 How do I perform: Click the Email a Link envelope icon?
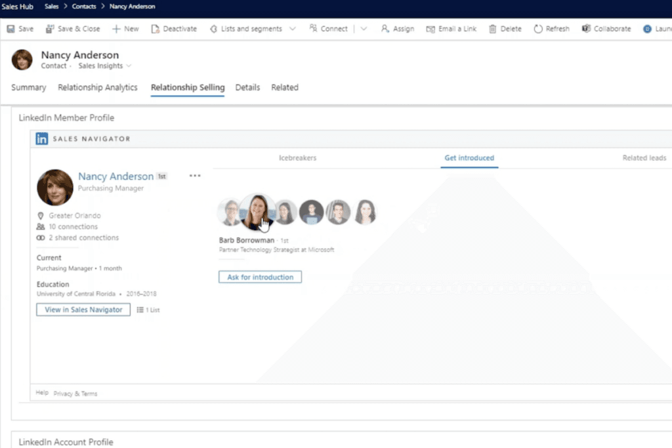pyautogui.click(x=430, y=29)
